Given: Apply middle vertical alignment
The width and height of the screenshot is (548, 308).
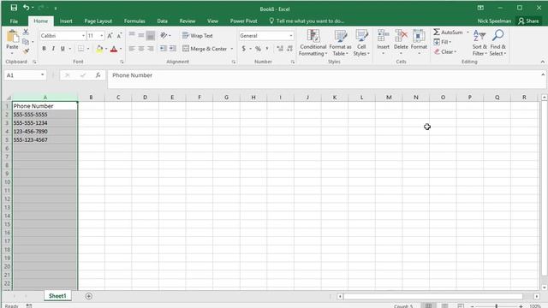Looking at the screenshot, I should click(x=141, y=35).
